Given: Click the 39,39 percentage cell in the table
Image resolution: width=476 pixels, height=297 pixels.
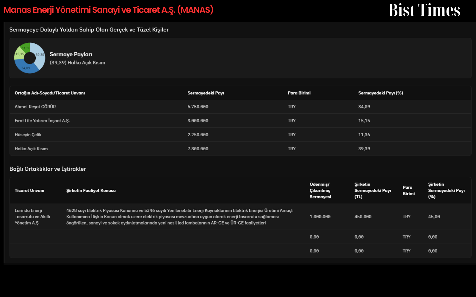Looking at the screenshot, I should 364,148.
